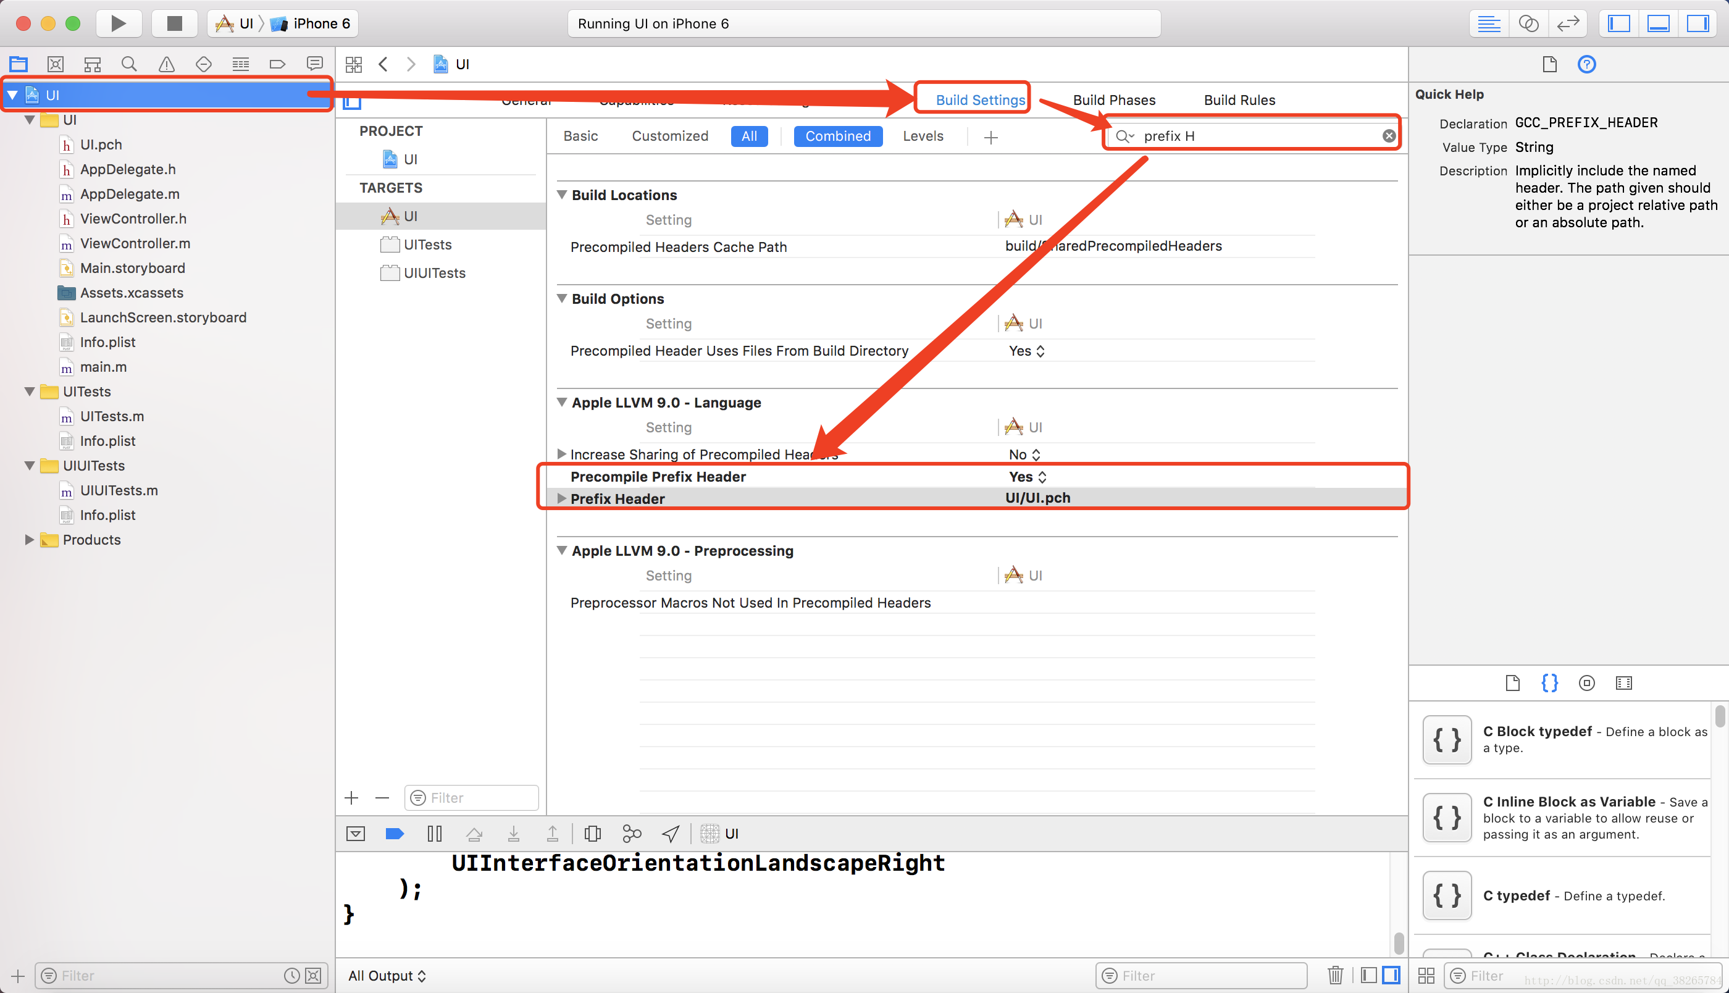Screen dimensions: 1729x993
Task: Open the Debug navigator icon
Action: tap(241, 64)
